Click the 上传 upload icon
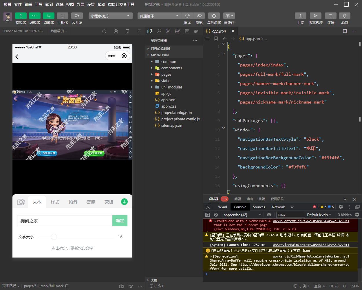This screenshot has height=290, width=362. click(x=301, y=16)
